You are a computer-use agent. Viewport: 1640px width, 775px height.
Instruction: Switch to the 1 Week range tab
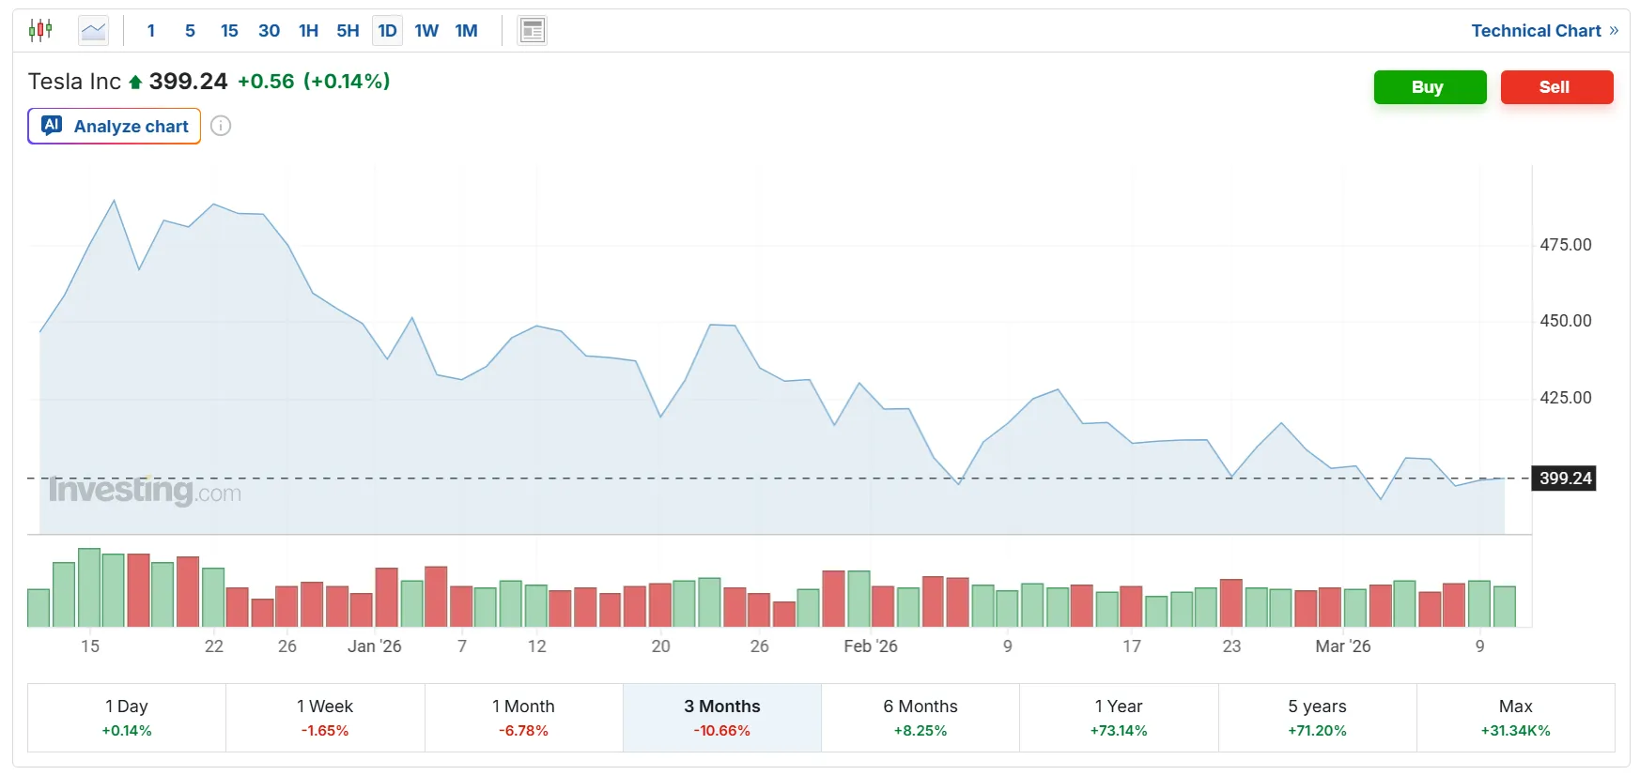325,718
